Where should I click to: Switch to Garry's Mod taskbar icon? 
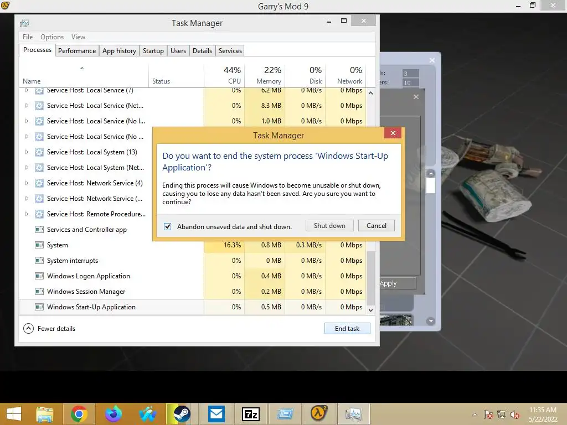(x=318, y=414)
